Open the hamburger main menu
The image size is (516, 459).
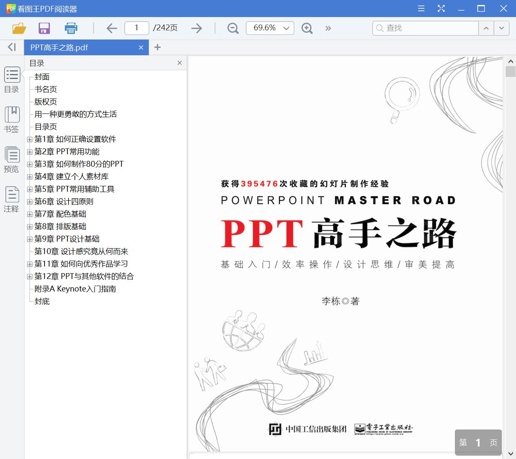(421, 8)
